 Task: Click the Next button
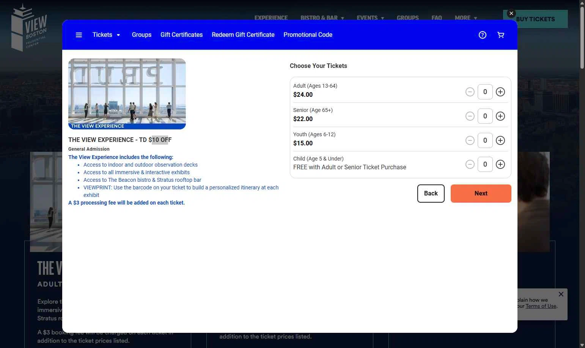click(x=481, y=194)
